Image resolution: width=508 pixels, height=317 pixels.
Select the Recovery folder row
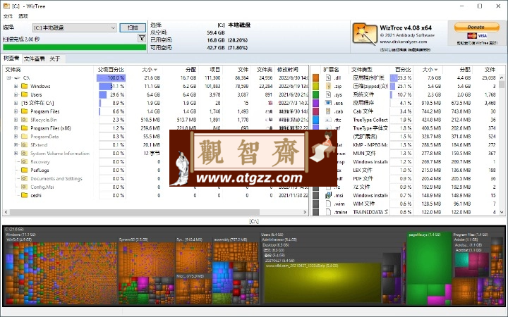[155, 162]
